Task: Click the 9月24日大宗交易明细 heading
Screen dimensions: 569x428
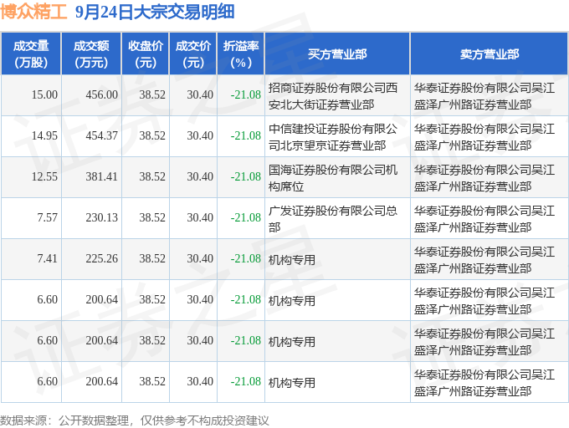Action: pos(155,12)
